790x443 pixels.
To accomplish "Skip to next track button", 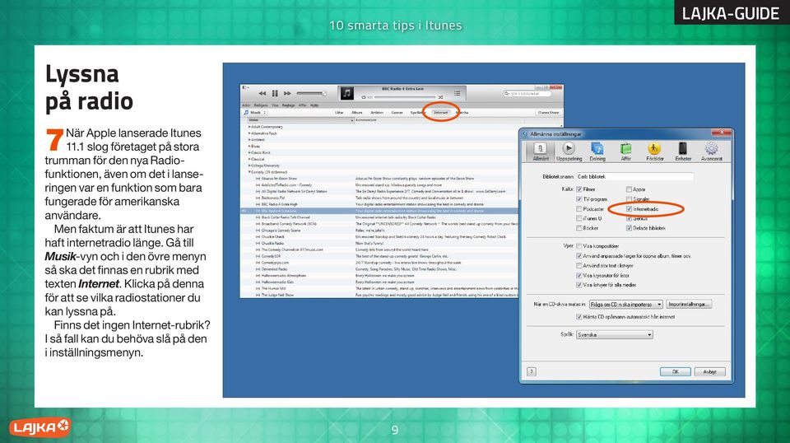I will pyautogui.click(x=287, y=93).
